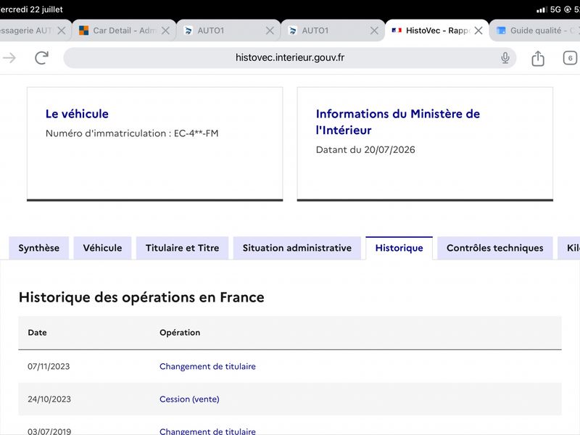The image size is (580, 435).
Task: Tap the 5G signal status indicator
Action: pos(555,9)
